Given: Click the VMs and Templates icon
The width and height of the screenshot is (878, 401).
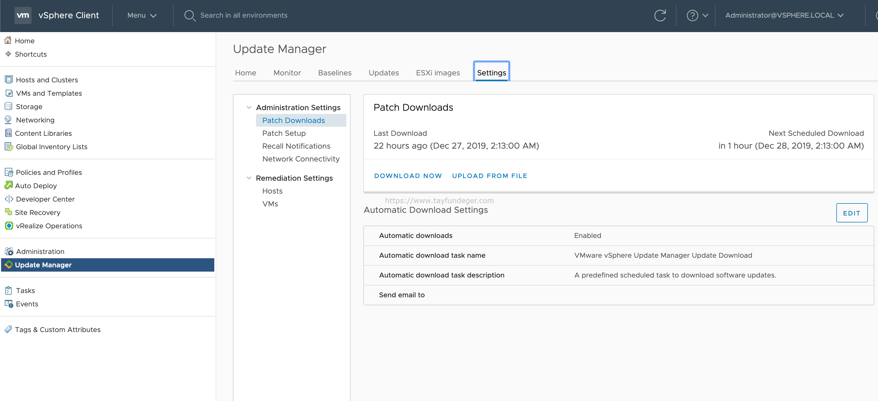Looking at the screenshot, I should click(9, 93).
